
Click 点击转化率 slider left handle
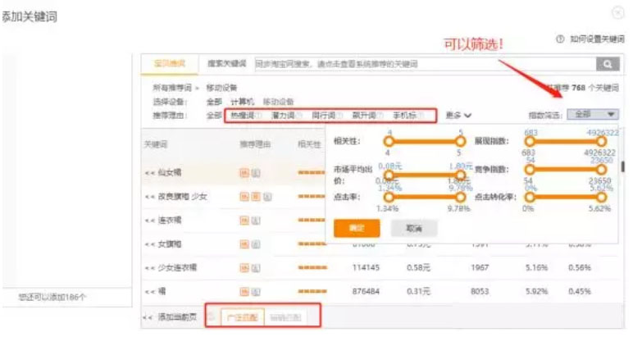[x=530, y=197]
